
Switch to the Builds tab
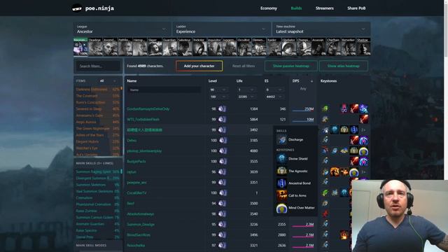[296, 8]
